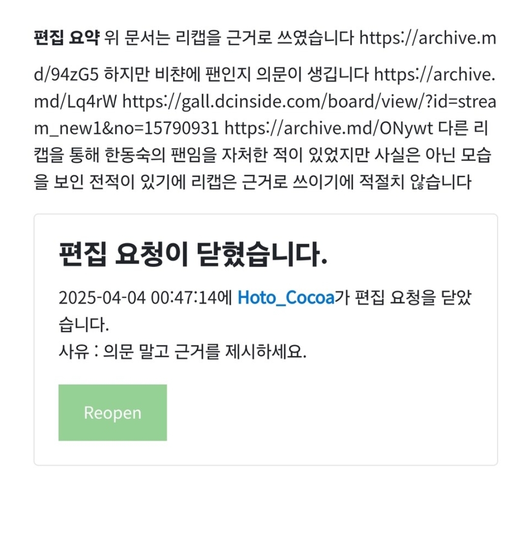
Task: Open the Hoto_Cocoa user link
Action: (x=286, y=298)
